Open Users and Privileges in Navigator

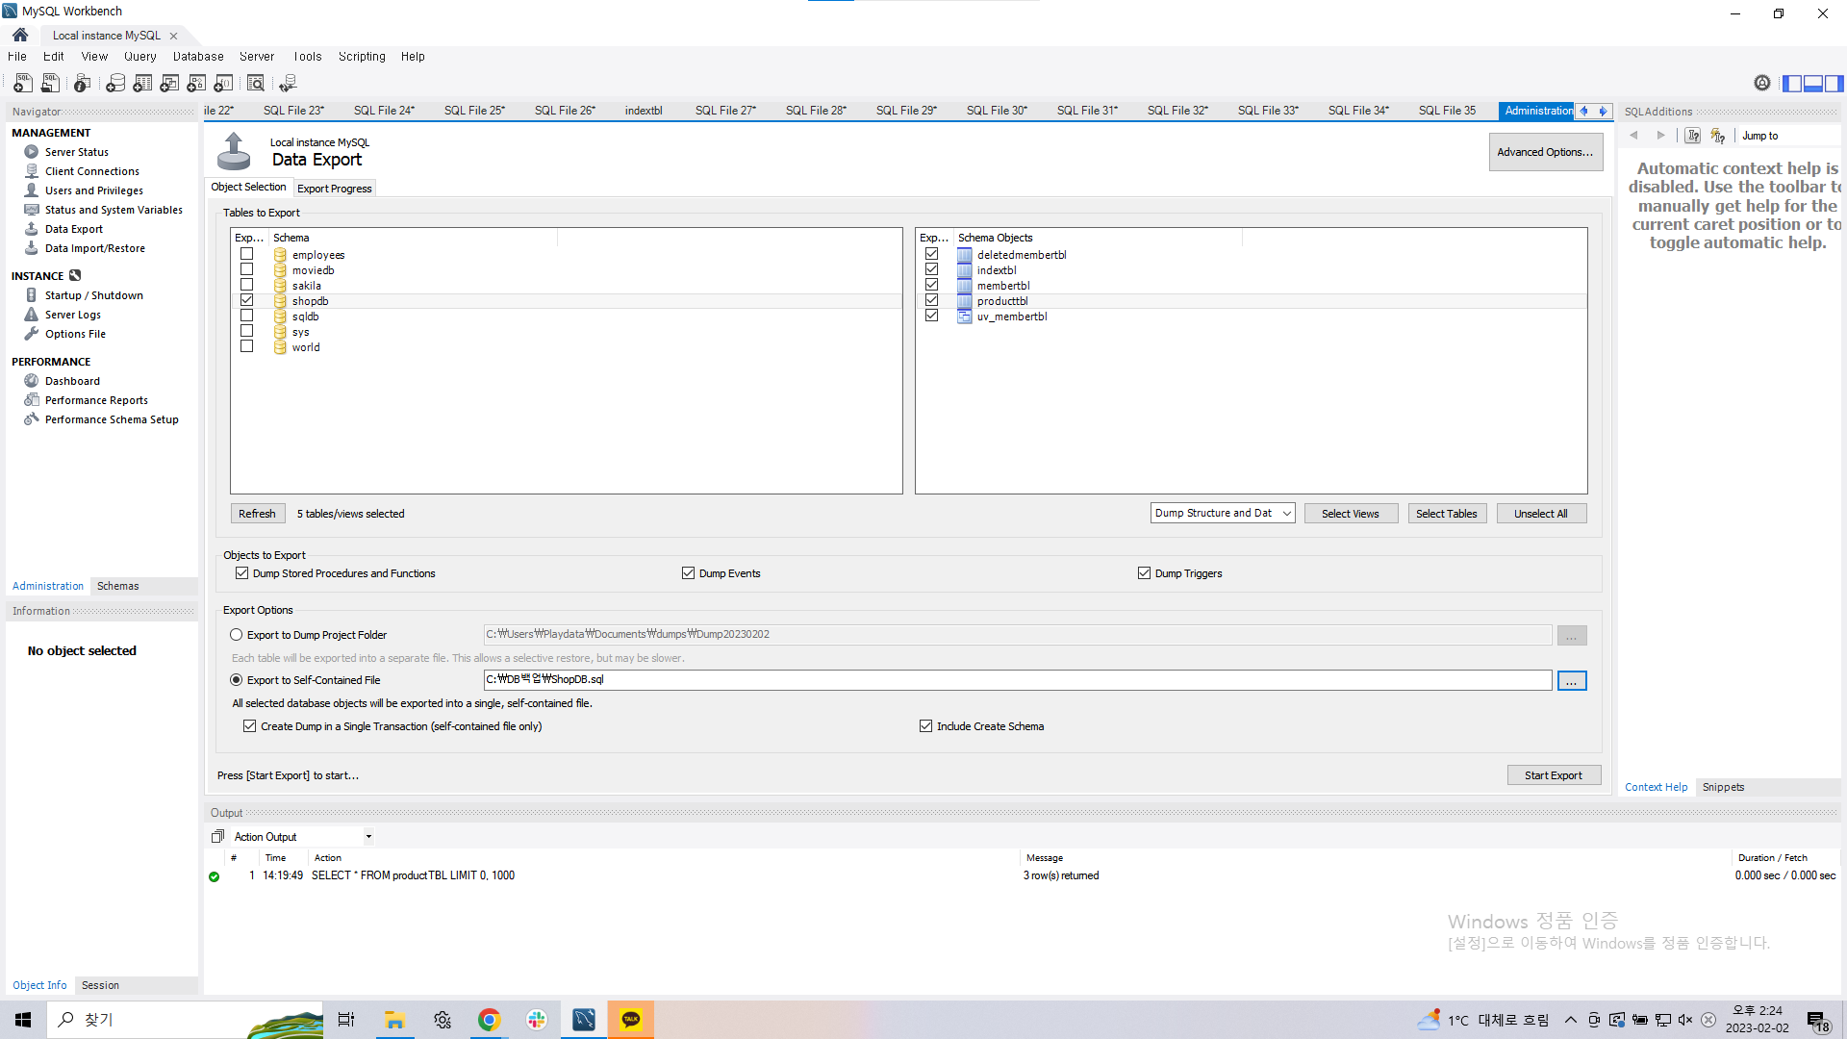pyautogui.click(x=93, y=190)
